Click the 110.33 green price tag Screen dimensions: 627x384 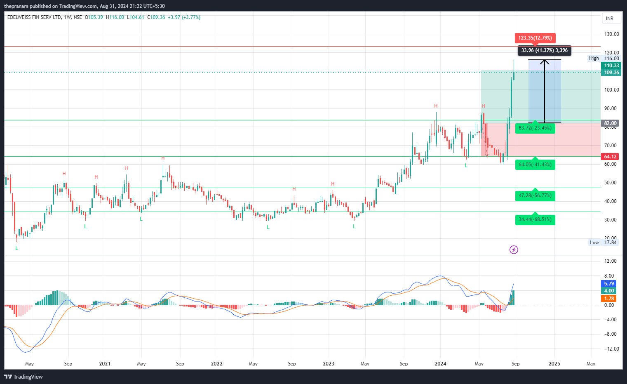coord(612,66)
